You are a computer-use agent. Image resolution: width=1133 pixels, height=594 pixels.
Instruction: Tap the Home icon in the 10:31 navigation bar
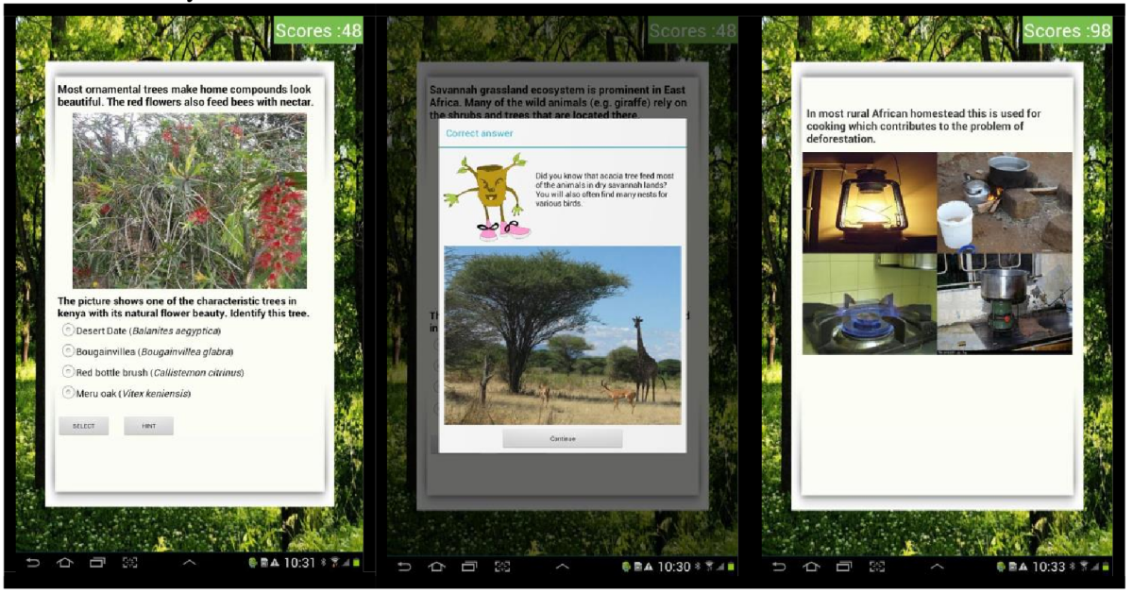click(x=65, y=565)
